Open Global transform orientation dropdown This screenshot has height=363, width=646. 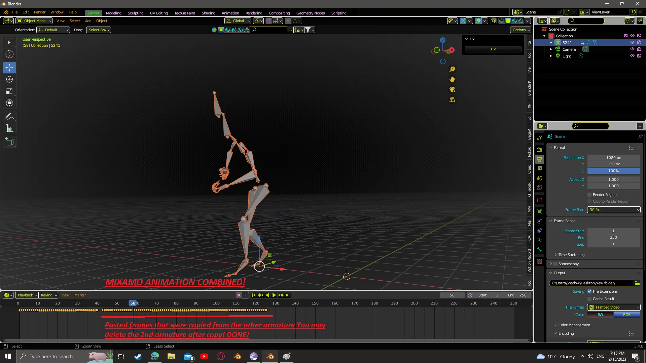[238, 21]
